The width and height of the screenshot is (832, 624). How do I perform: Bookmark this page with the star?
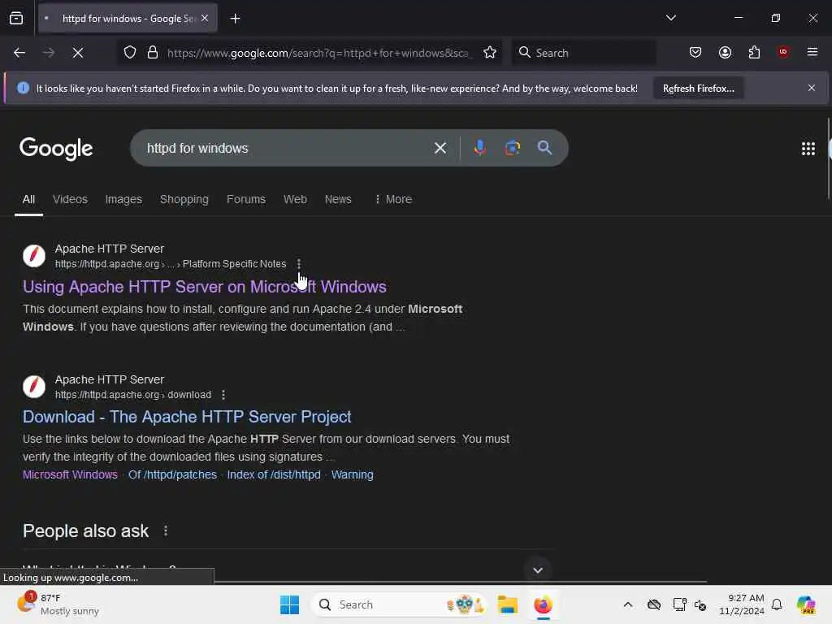490,53
